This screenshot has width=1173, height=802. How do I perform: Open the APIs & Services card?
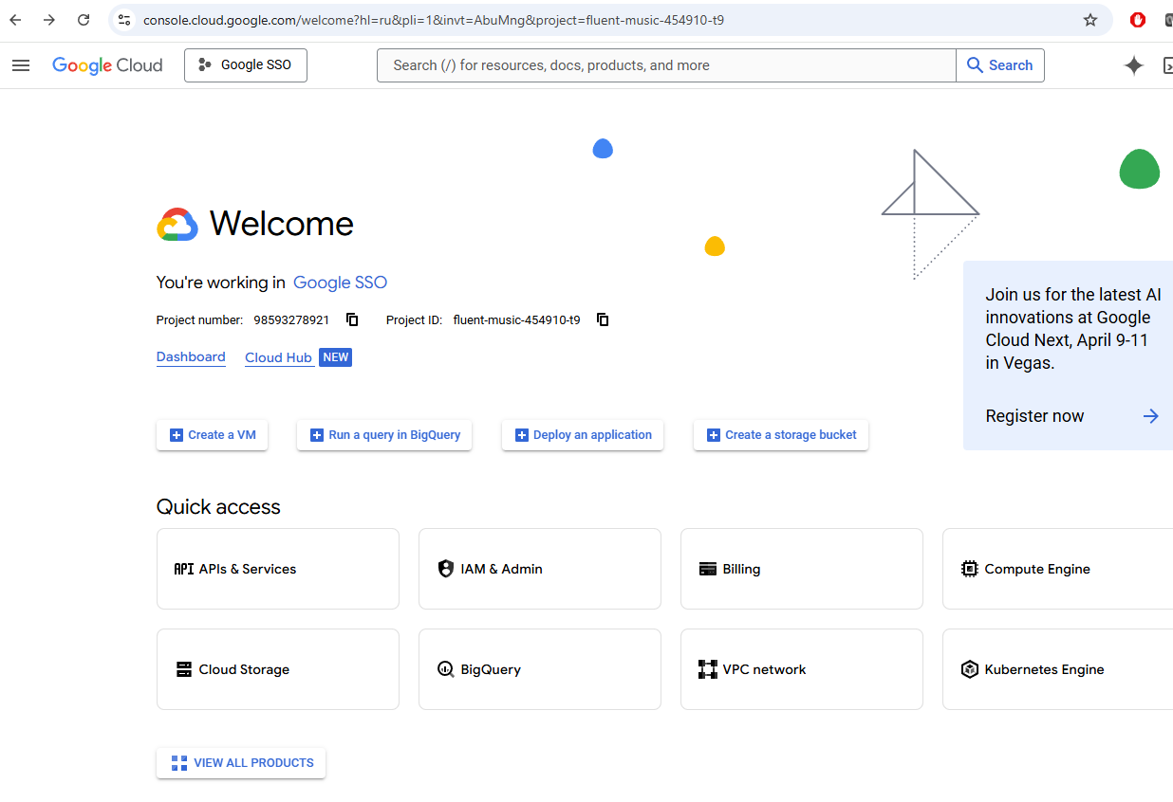[278, 569]
